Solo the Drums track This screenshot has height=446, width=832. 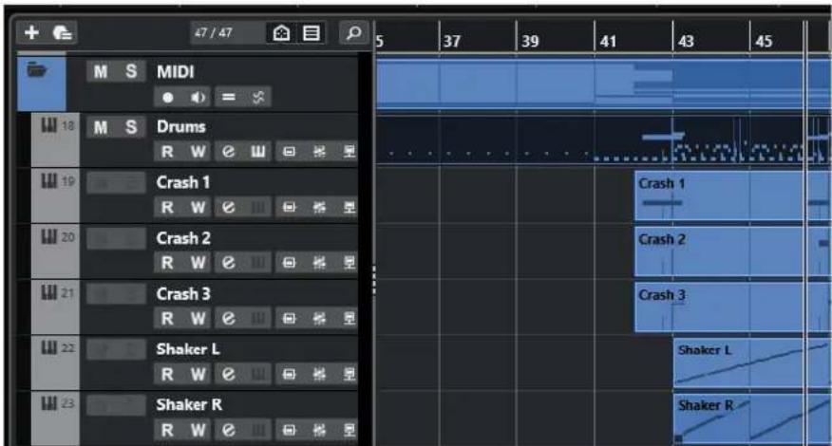coord(131,127)
